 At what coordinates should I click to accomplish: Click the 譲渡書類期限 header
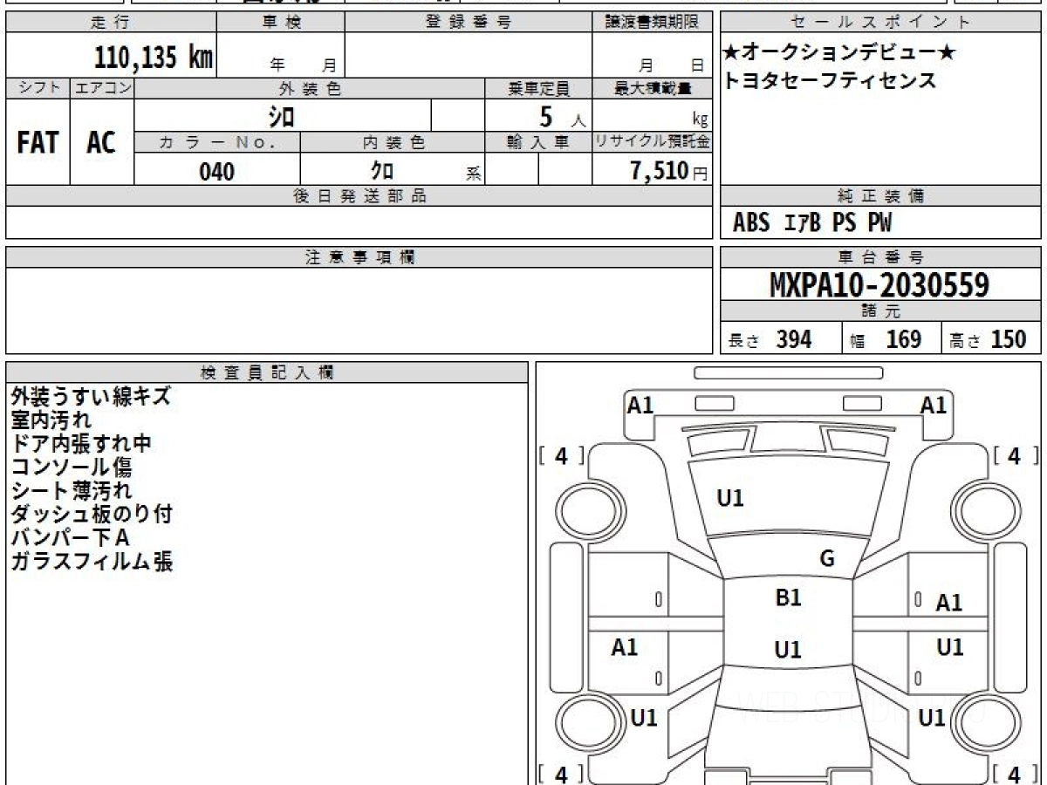coord(652,23)
